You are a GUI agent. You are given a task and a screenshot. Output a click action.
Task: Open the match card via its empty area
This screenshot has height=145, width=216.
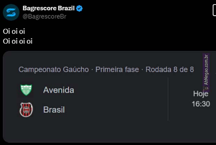coord(115,129)
